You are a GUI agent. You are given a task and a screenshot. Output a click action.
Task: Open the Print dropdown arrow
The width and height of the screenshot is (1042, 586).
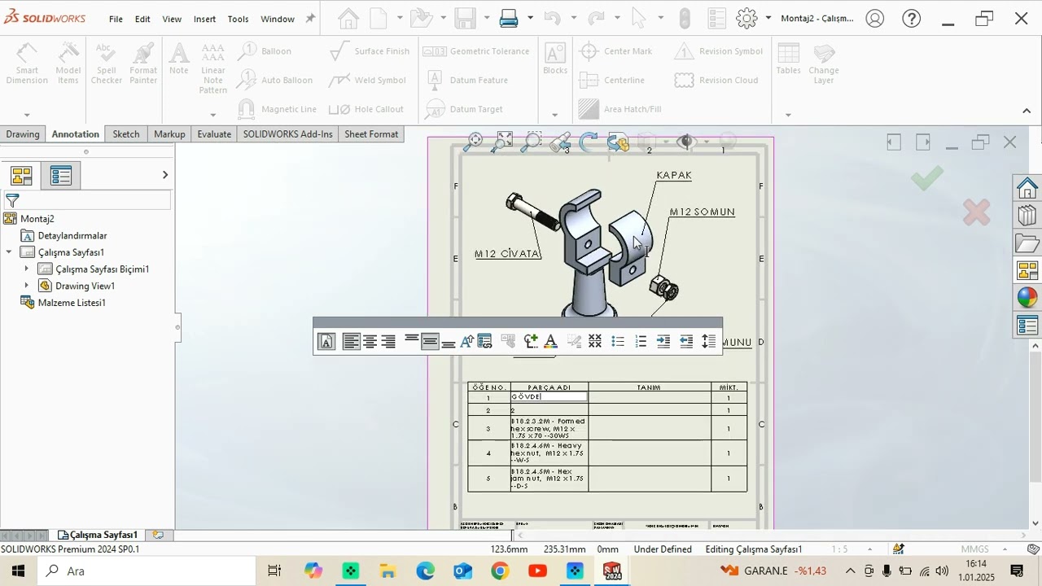pos(530,18)
